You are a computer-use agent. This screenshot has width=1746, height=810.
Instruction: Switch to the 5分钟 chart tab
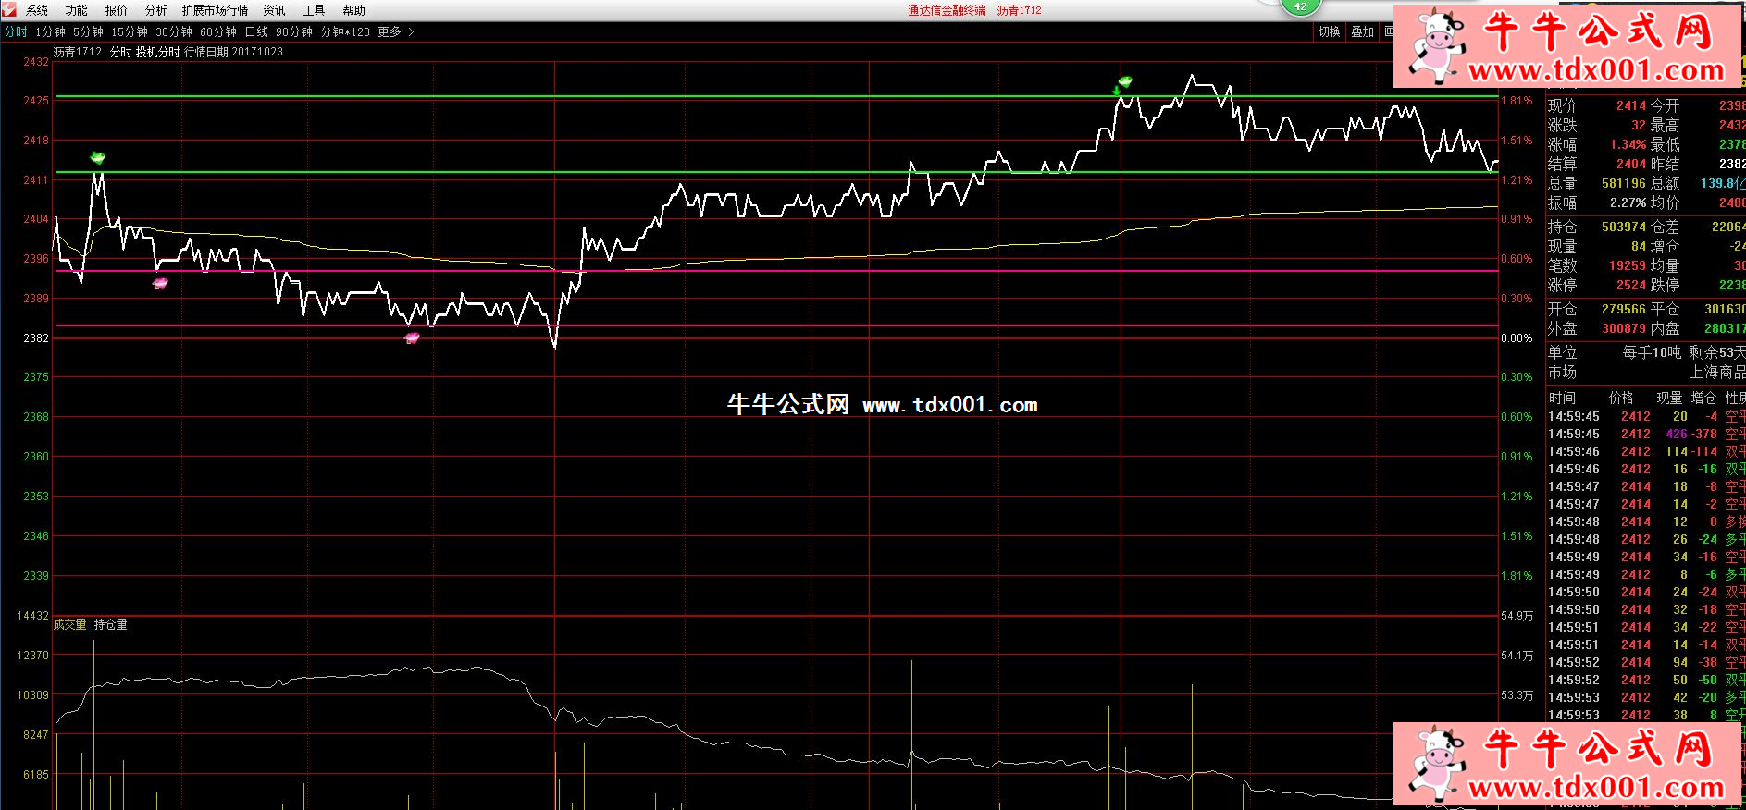pos(88,31)
